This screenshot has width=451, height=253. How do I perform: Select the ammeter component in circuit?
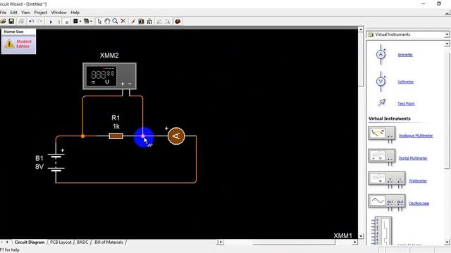(x=176, y=136)
